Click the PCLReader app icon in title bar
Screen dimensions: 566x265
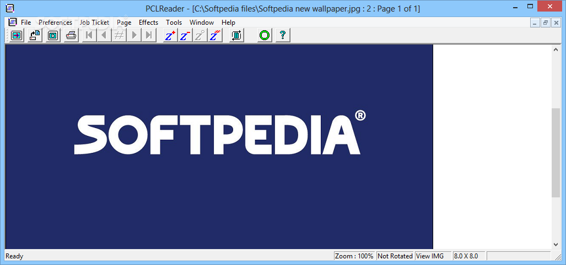pos(11,8)
